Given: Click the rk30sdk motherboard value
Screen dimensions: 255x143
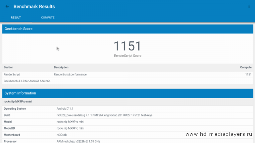Looking at the screenshot, I should [62, 135].
